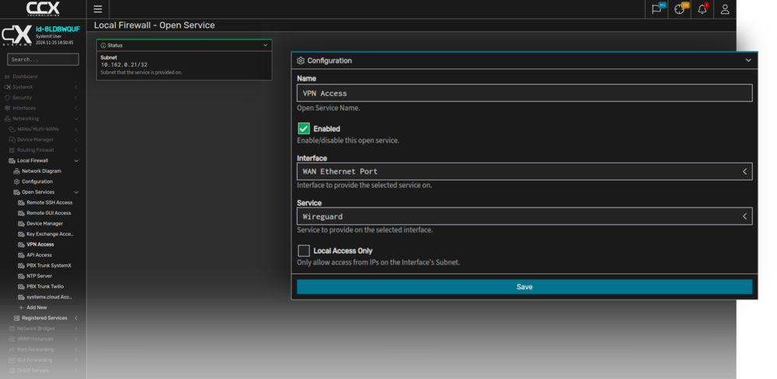Save the open service configuration

[524, 287]
